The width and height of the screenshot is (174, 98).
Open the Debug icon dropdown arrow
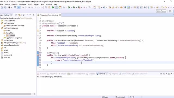click(66, 7)
